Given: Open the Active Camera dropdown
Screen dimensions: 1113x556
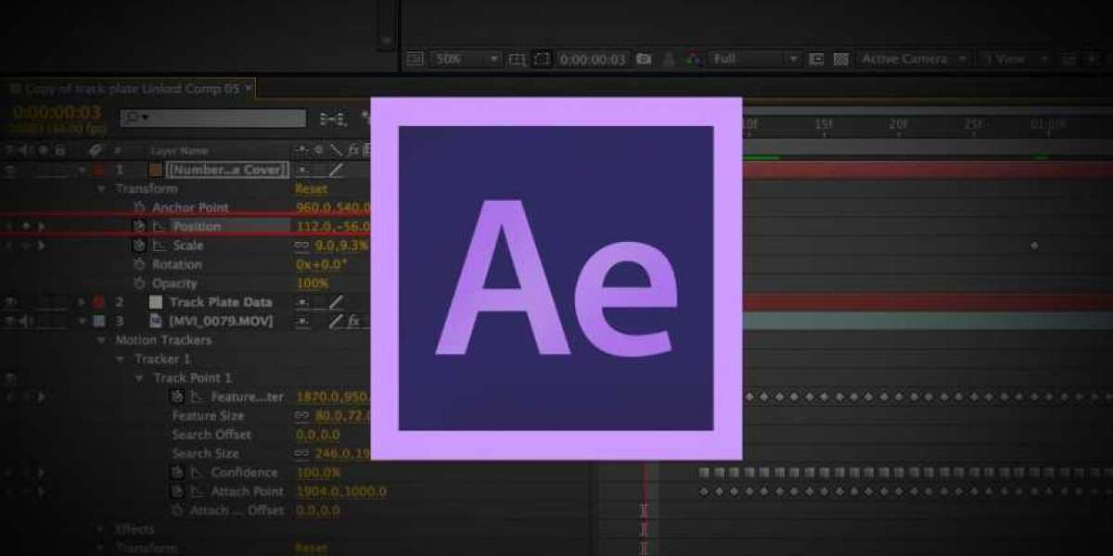Looking at the screenshot, I should (914, 58).
